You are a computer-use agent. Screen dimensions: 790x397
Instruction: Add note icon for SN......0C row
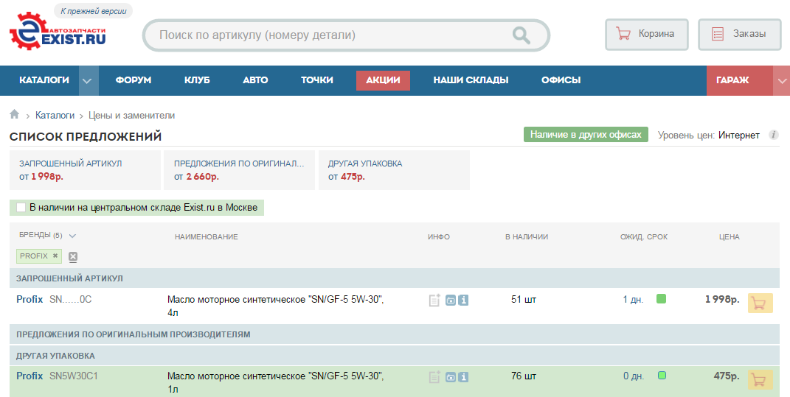coord(434,300)
